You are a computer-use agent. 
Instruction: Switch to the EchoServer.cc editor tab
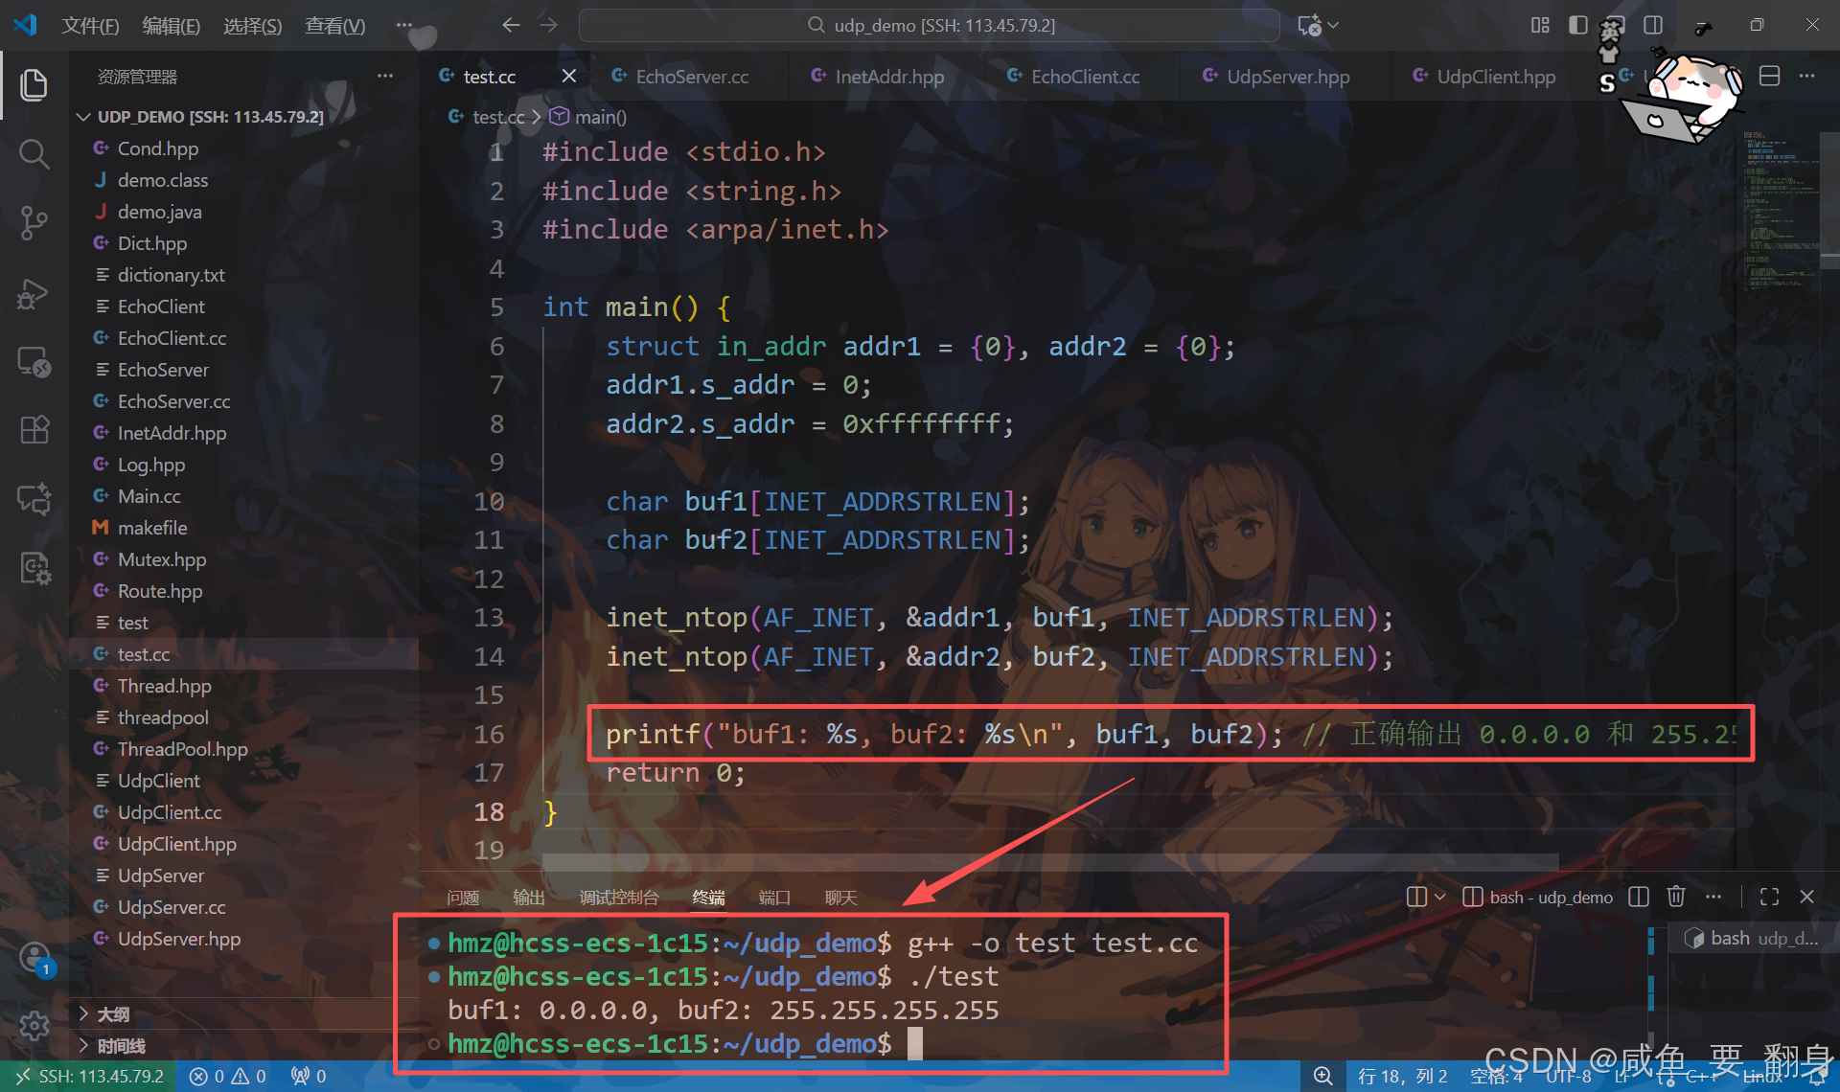tap(691, 77)
